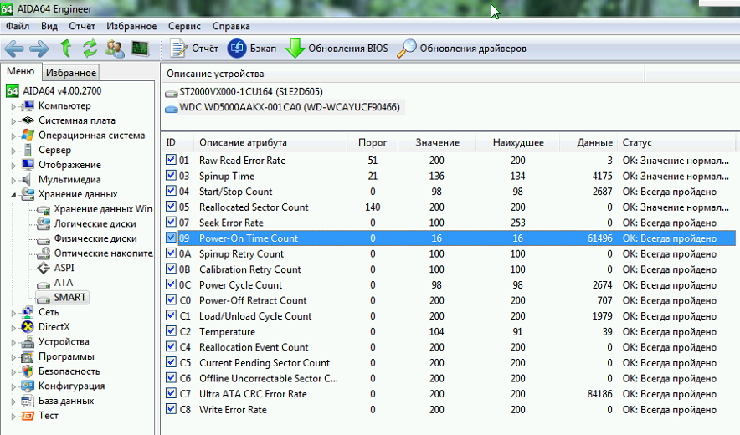The image size is (740, 435).
Task: Expand the Операционная система tree node
Action: pos(13,136)
